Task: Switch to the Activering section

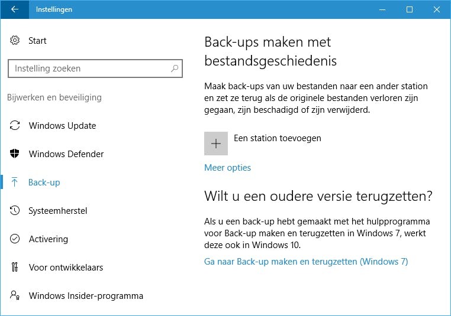Action: coord(49,239)
